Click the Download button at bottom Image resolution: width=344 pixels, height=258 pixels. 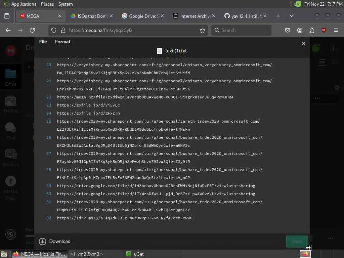pos(55,241)
